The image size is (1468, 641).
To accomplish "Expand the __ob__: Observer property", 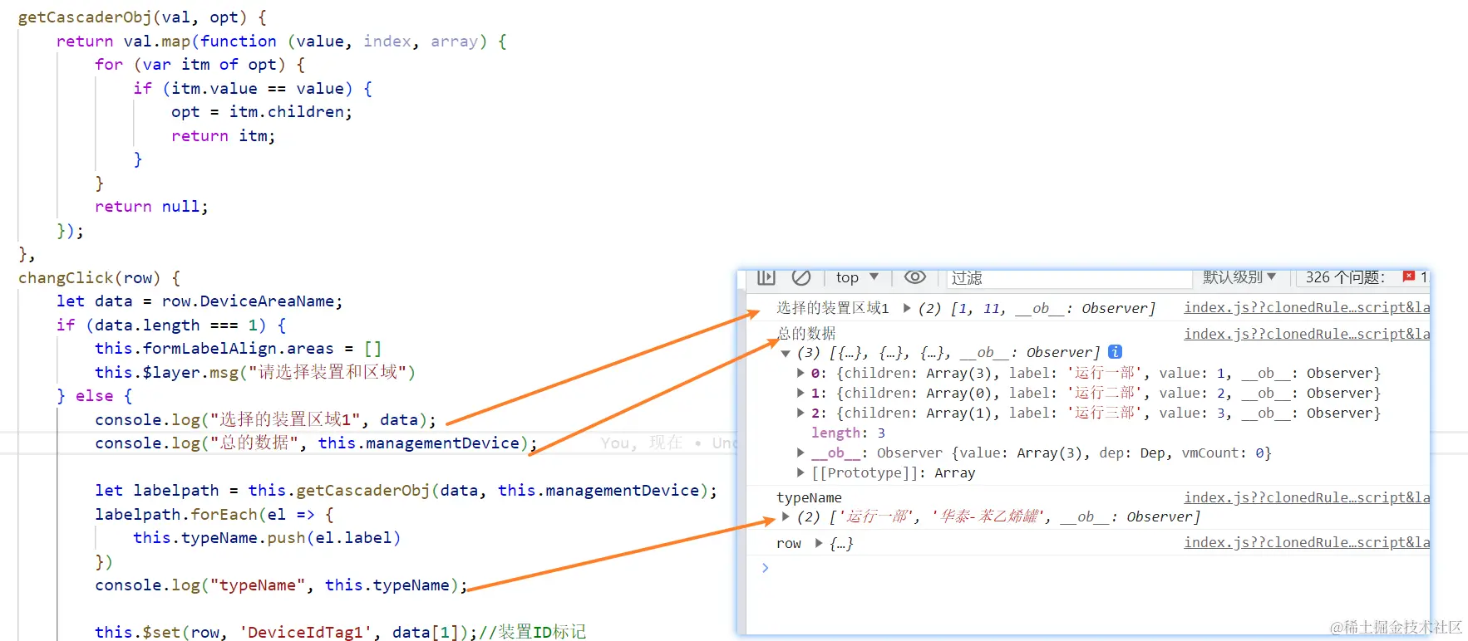I will [x=801, y=453].
